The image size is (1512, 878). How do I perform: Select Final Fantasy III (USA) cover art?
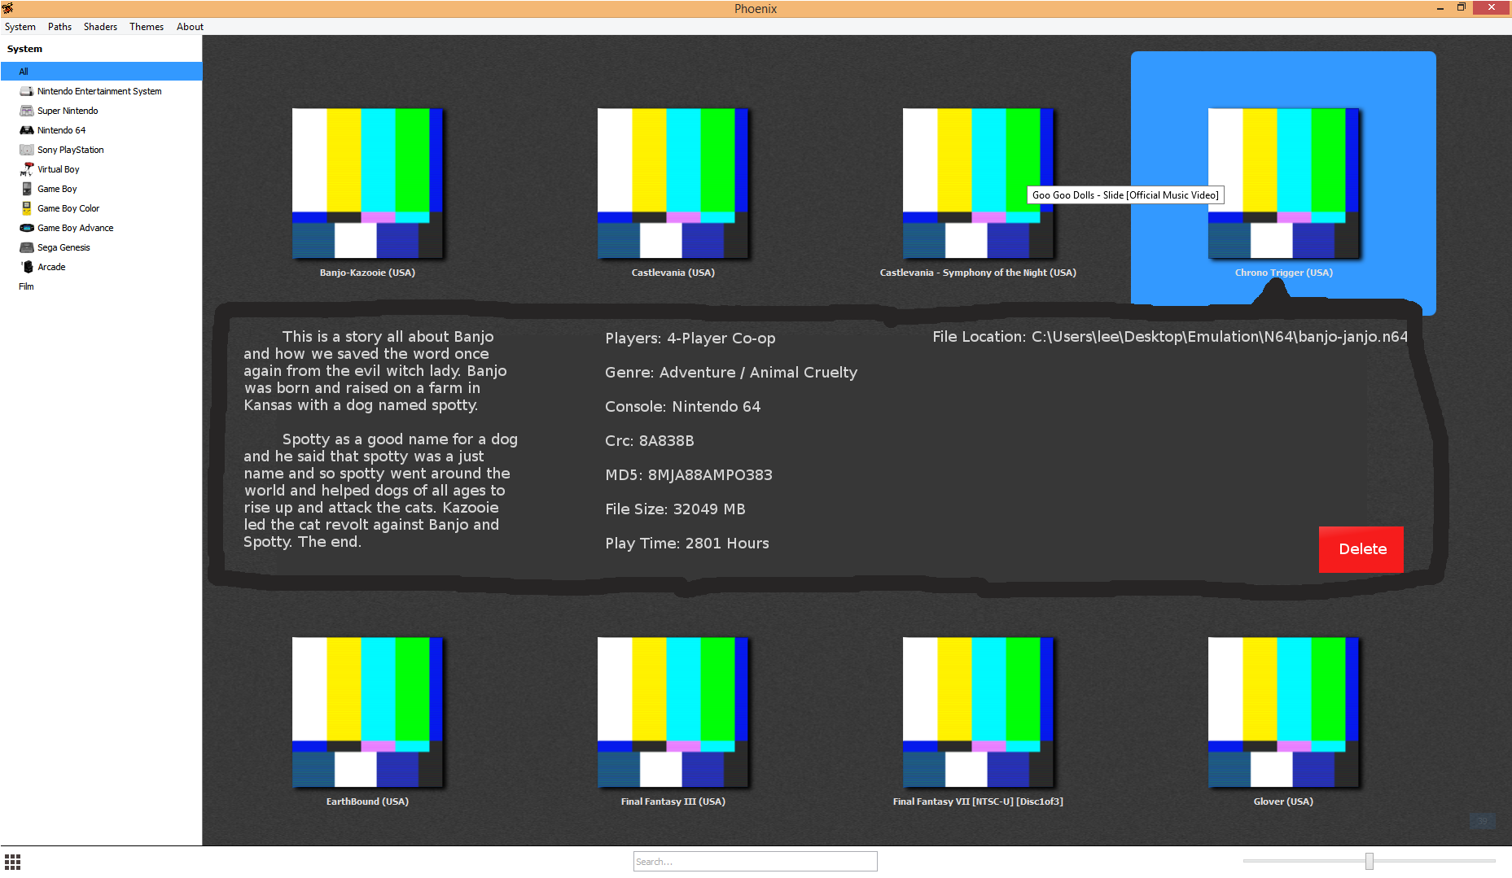pos(673,712)
